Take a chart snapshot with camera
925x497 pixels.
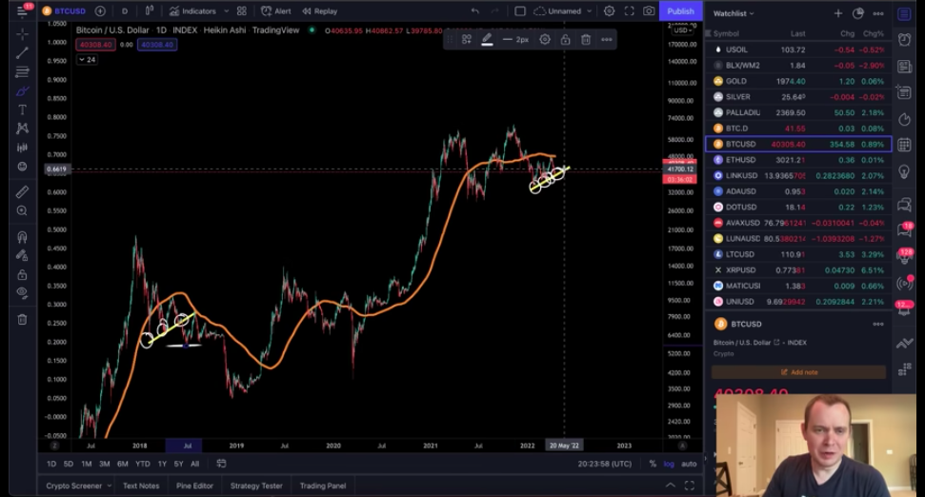(x=649, y=10)
